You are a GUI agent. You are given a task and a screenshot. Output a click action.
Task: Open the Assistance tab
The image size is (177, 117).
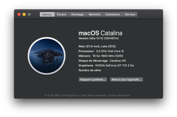[x=113, y=14]
